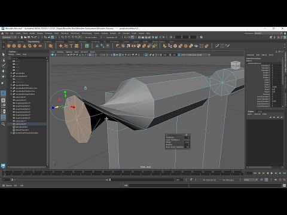287x215 pixels.
Task: Open the Workspace dropdown
Action: (267, 33)
